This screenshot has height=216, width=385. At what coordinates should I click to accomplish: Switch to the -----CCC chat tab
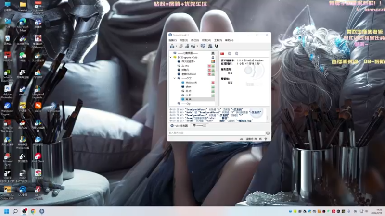coord(199,126)
